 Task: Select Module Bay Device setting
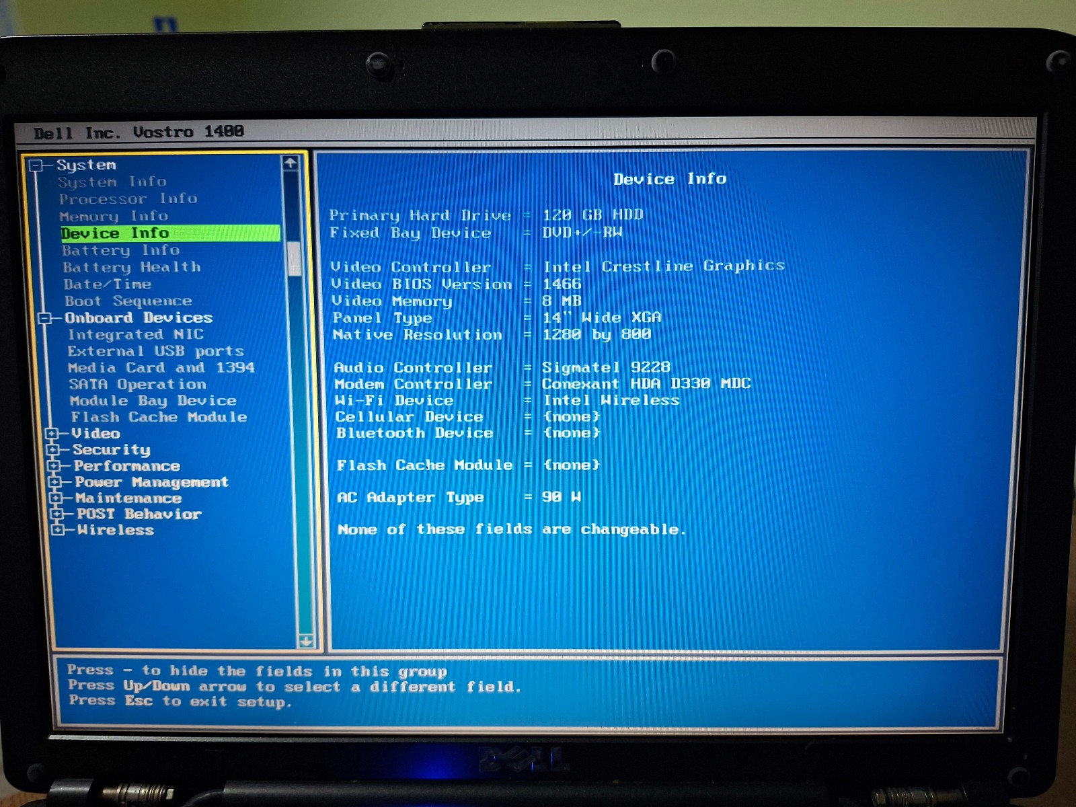153,401
